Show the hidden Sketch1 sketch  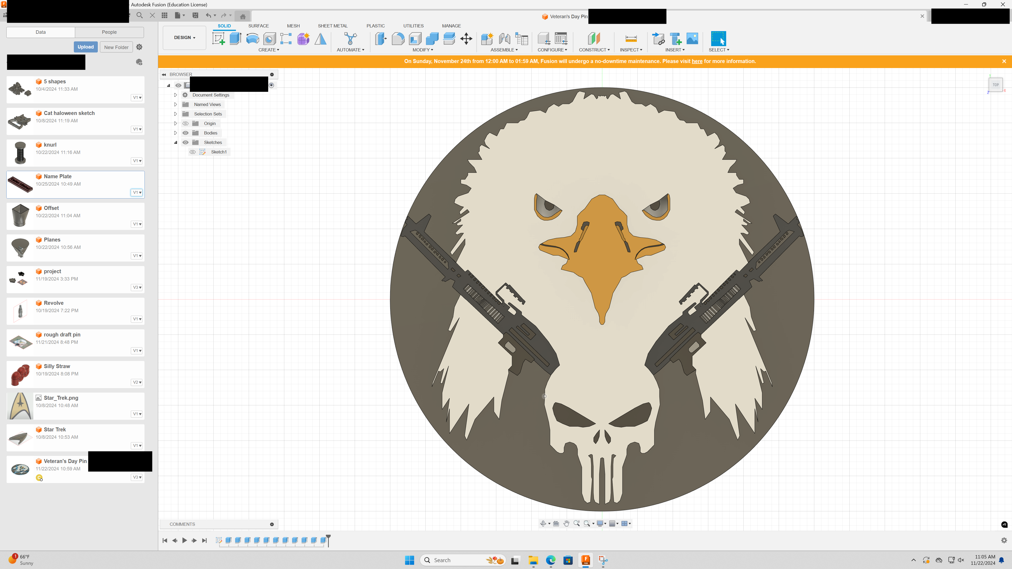(192, 152)
